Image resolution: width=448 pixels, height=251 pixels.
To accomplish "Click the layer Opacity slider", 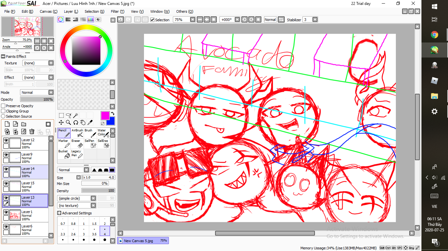I will (37, 99).
